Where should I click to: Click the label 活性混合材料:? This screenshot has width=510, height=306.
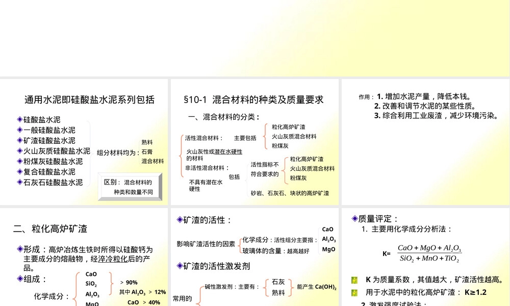click(x=204, y=138)
